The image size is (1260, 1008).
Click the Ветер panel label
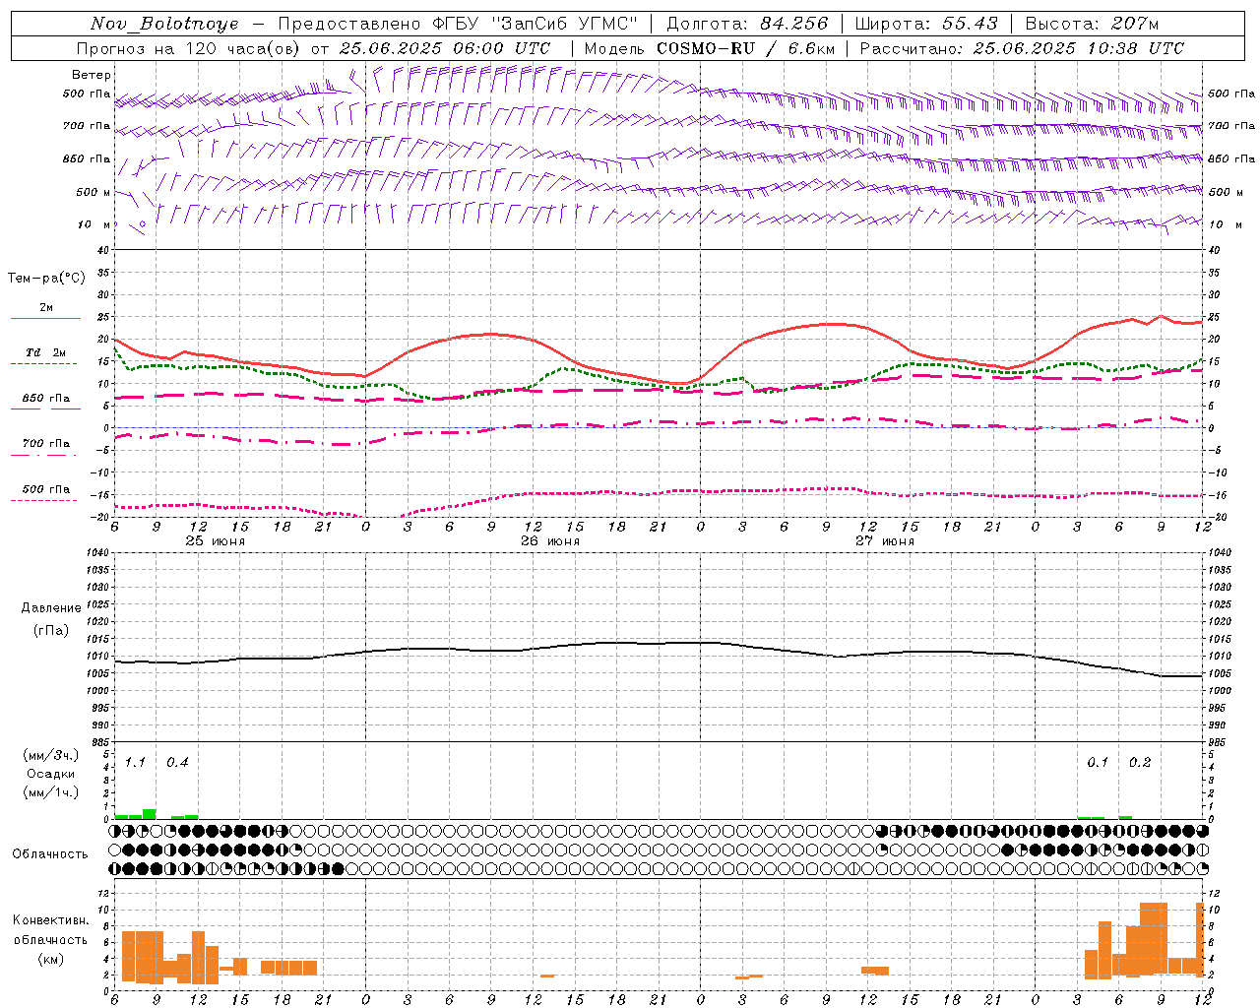click(92, 75)
